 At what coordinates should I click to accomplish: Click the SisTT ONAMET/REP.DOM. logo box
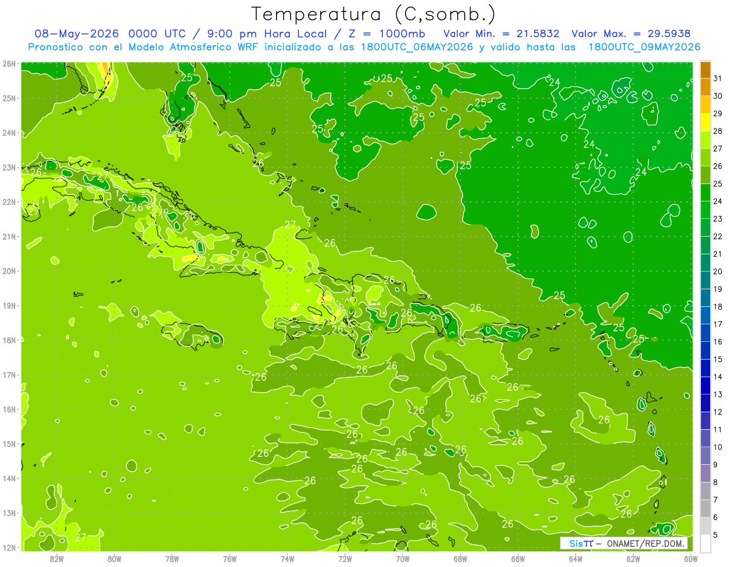click(624, 543)
